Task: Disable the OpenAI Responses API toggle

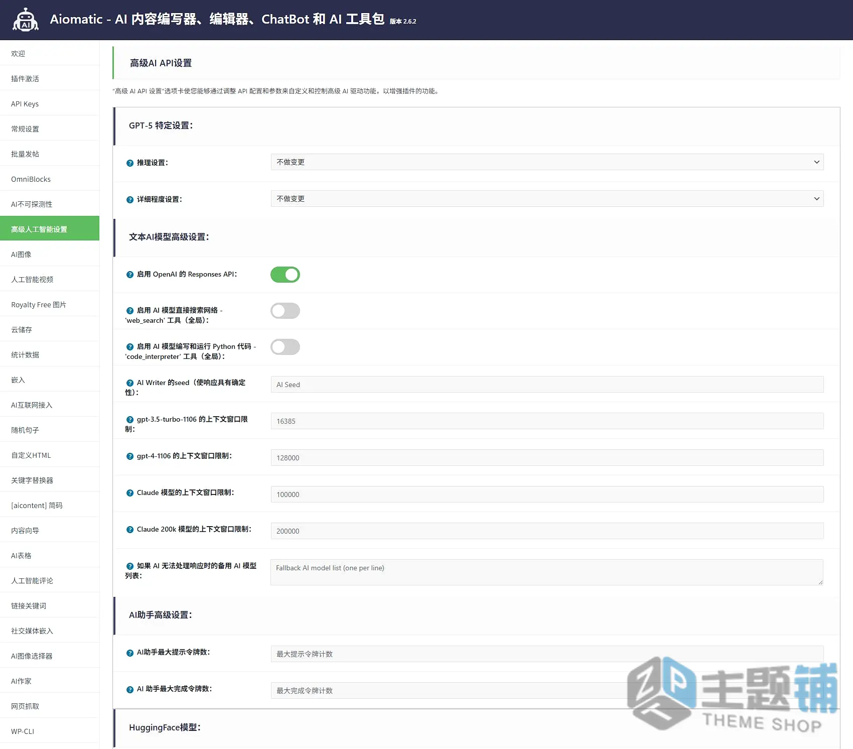Action: tap(285, 275)
